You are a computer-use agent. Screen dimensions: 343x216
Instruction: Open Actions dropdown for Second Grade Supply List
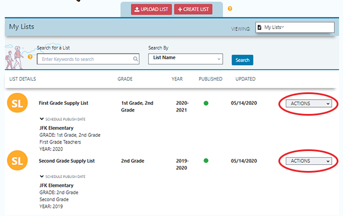309,161
